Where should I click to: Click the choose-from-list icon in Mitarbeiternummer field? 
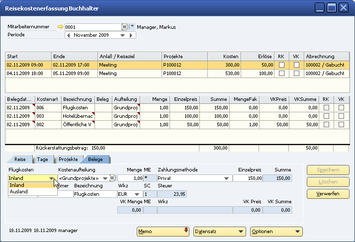124,27
